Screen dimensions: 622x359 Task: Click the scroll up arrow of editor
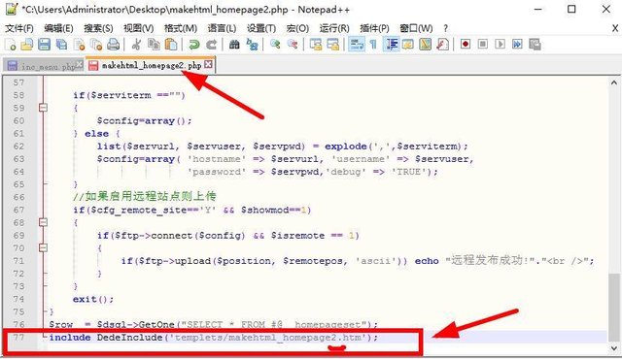tap(613, 82)
